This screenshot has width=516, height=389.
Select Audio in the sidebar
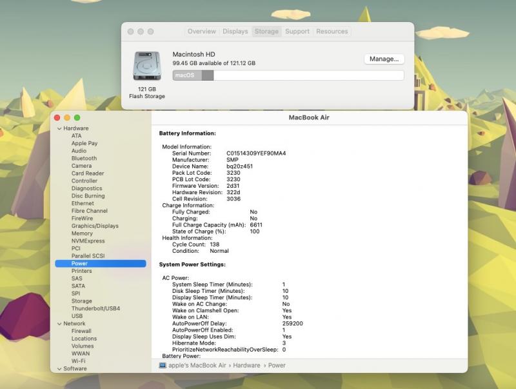point(79,151)
